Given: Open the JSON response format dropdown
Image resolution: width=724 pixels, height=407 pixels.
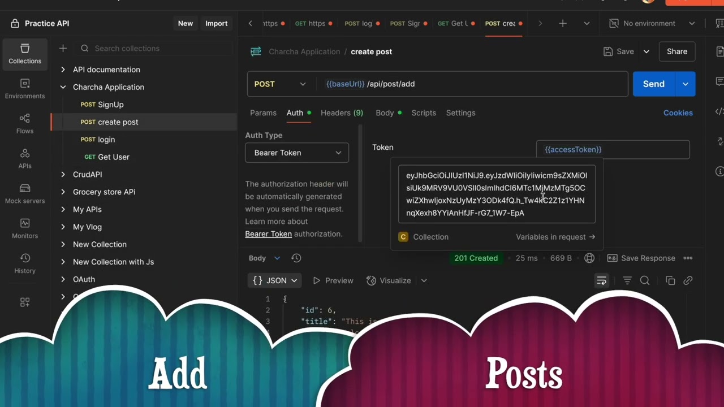Looking at the screenshot, I should tap(275, 280).
